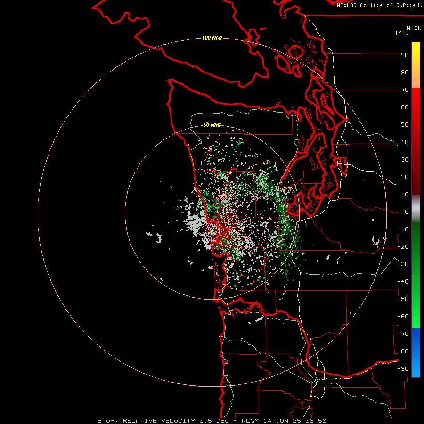Click the 20 knot scale label
The image size is (424, 424).
(x=405, y=177)
